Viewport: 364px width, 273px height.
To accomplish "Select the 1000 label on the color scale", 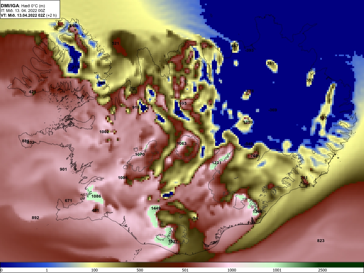I will pos(232,270).
